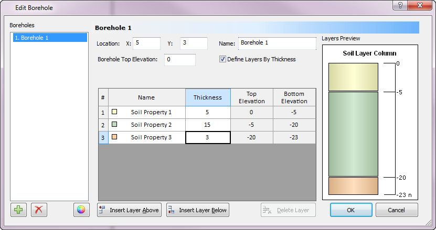Viewport: 436px width, 230px height.
Task: Click Soil Property 3 orange color swatch
Action: click(x=114, y=137)
